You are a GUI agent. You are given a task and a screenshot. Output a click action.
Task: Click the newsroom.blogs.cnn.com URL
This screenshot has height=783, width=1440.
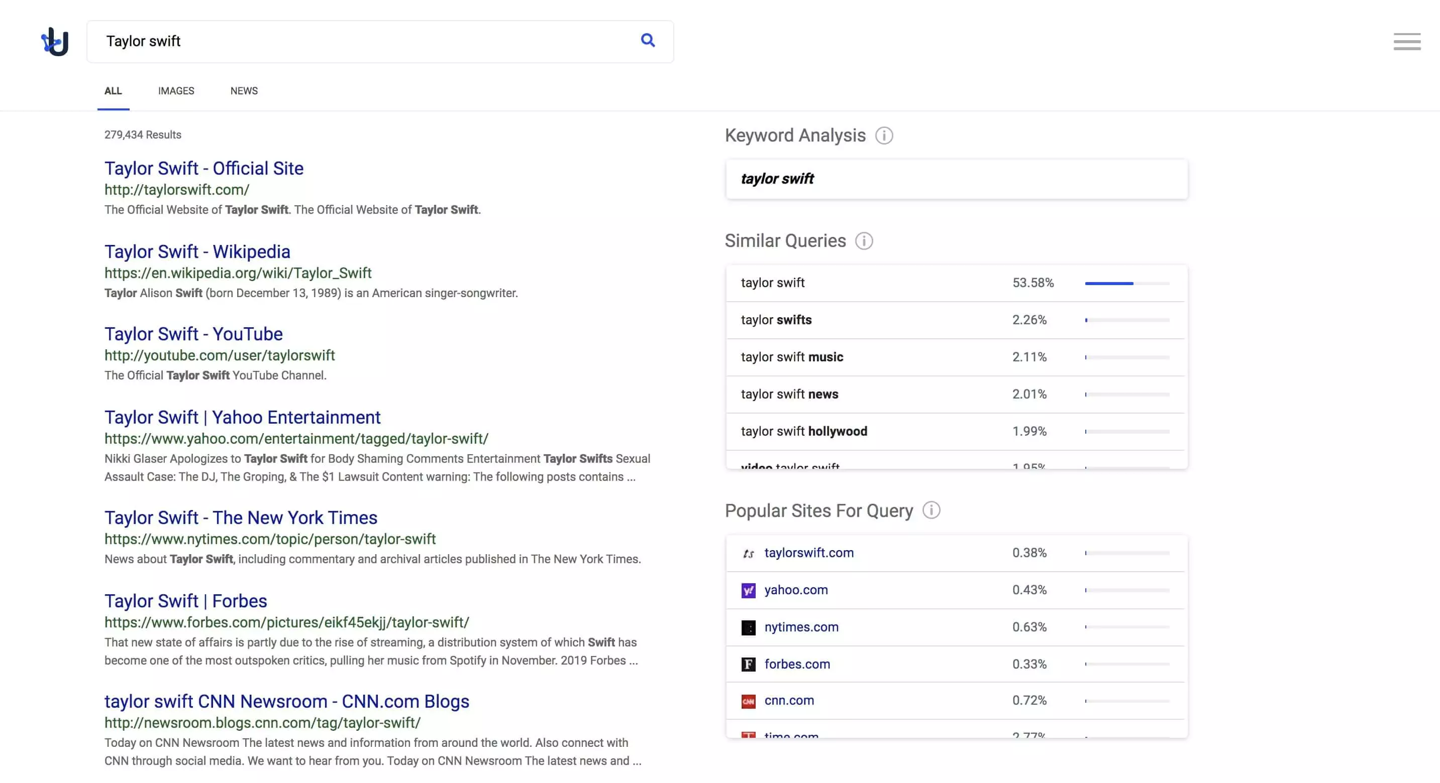click(263, 723)
